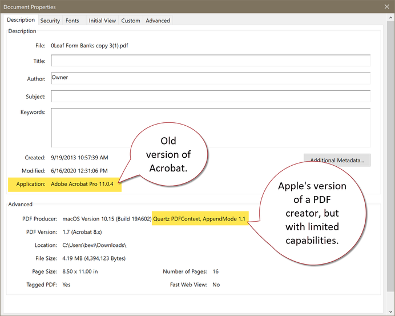395x316 pixels.
Task: Select the Description tab
Action: coord(21,19)
